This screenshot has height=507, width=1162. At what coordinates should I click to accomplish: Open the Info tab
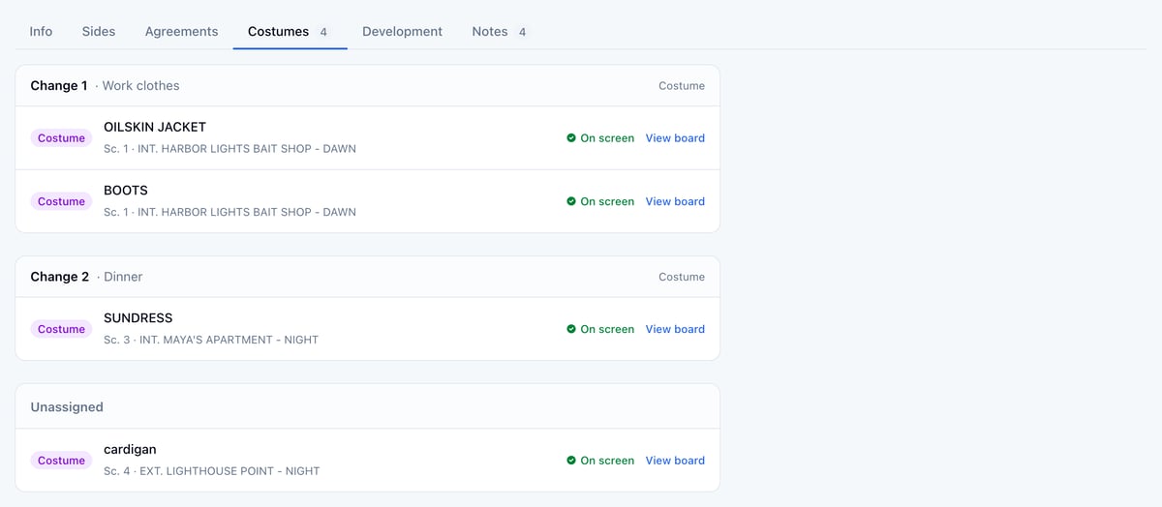pyautogui.click(x=41, y=31)
